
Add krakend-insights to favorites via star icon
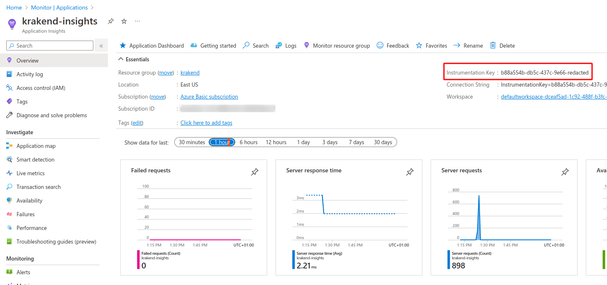124,21
